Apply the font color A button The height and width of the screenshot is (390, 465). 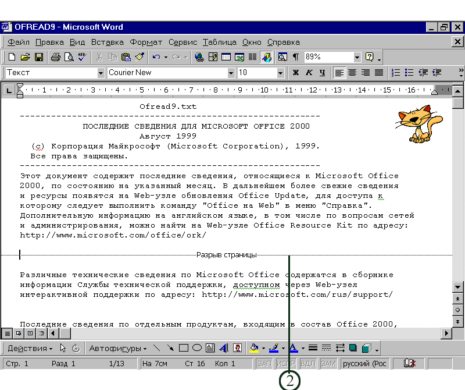tap(294, 348)
